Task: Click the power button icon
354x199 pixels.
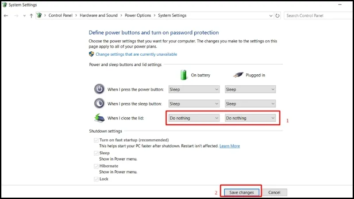Action: [100, 89]
